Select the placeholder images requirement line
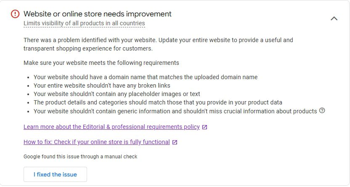This screenshot has width=350, height=187. pyautogui.click(x=117, y=94)
